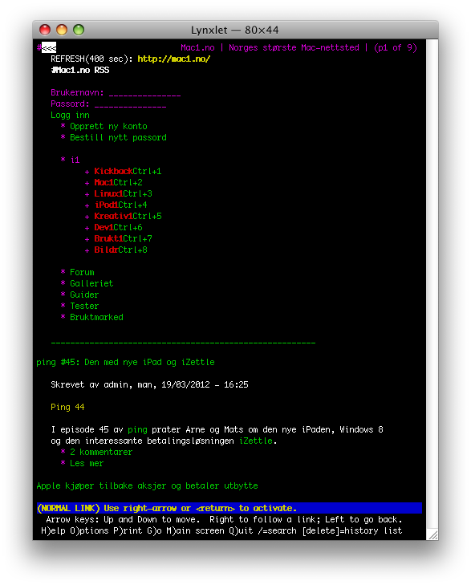Follow the iZettle link in the article text

click(256, 441)
